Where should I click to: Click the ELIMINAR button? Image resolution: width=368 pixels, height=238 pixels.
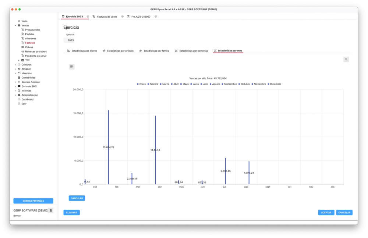point(72,213)
